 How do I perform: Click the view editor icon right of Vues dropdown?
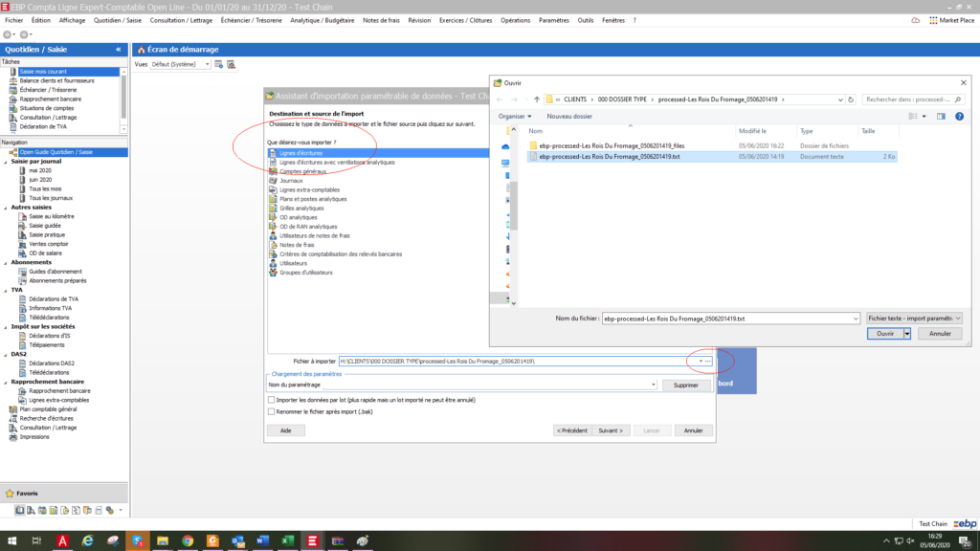(219, 64)
